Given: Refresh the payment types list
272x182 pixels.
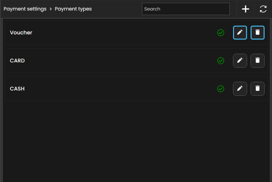Looking at the screenshot, I should click(x=263, y=9).
